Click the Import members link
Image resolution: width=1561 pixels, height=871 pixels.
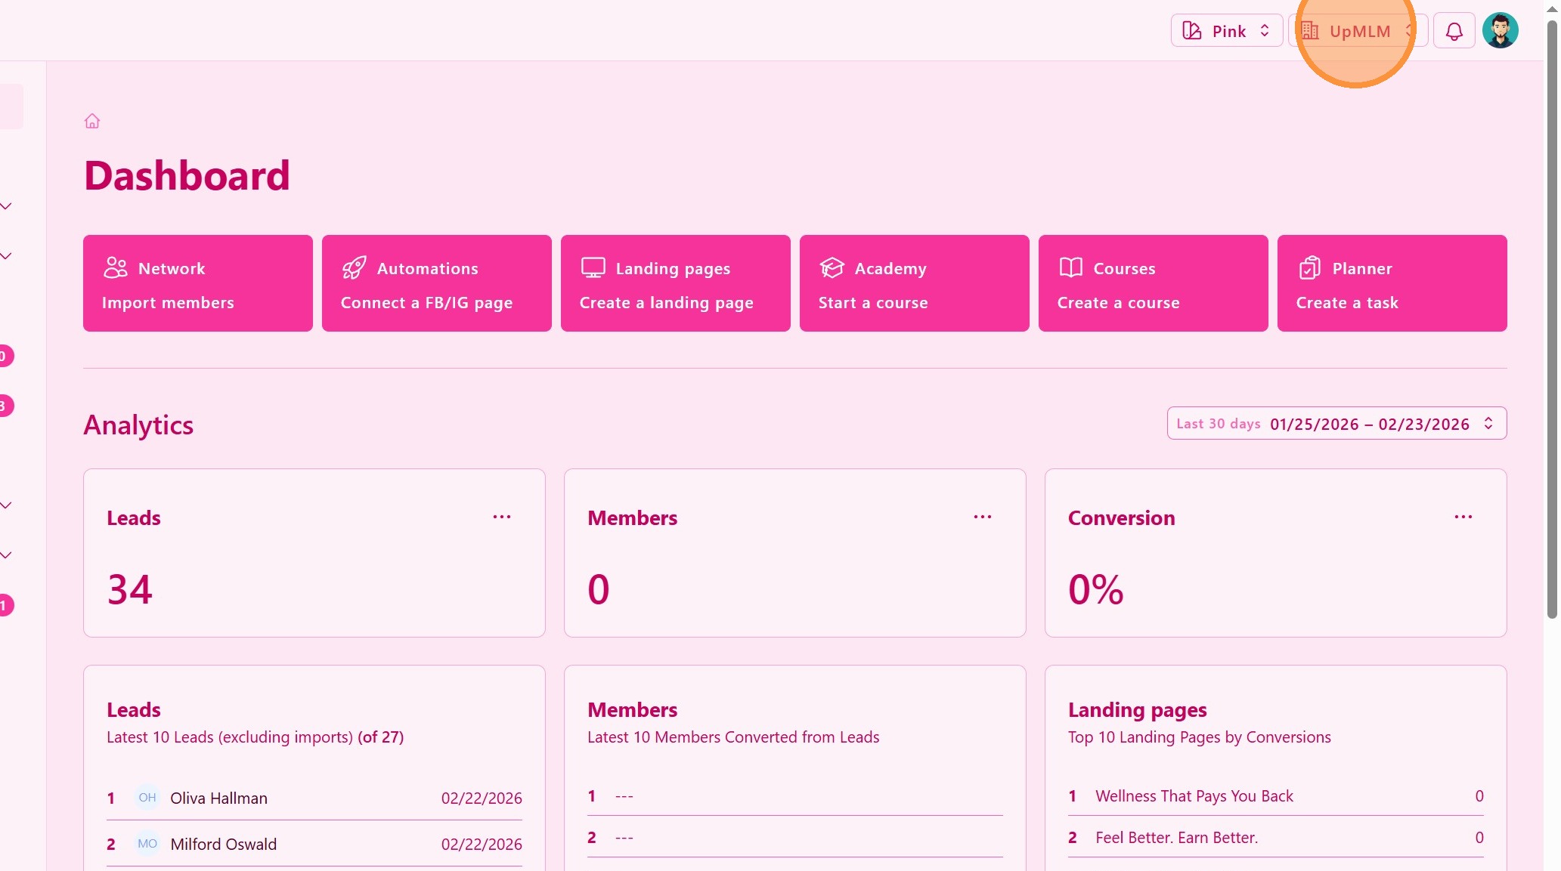tap(168, 303)
